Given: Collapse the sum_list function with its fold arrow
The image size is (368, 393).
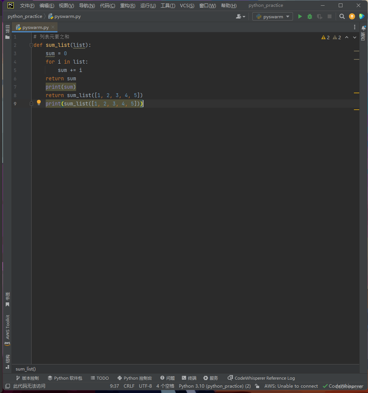Looking at the screenshot, I should (31, 45).
